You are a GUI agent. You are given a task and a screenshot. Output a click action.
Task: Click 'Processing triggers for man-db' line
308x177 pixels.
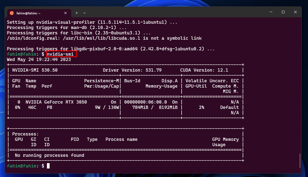point(67,27)
